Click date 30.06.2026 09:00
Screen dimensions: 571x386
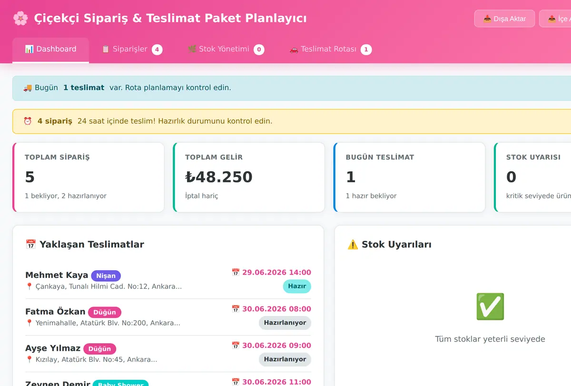click(276, 346)
